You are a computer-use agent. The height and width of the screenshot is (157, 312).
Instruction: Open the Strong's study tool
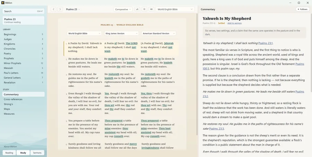coord(24,104)
